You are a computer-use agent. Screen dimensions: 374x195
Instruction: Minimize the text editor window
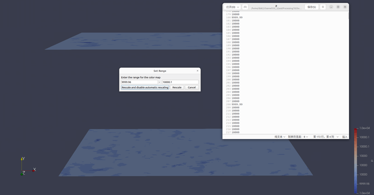coord(331,7)
